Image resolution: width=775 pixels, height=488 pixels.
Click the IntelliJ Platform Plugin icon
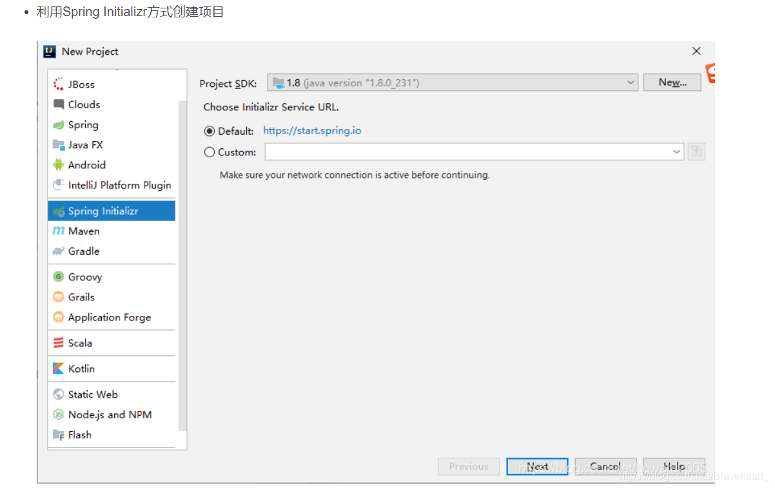(x=59, y=185)
